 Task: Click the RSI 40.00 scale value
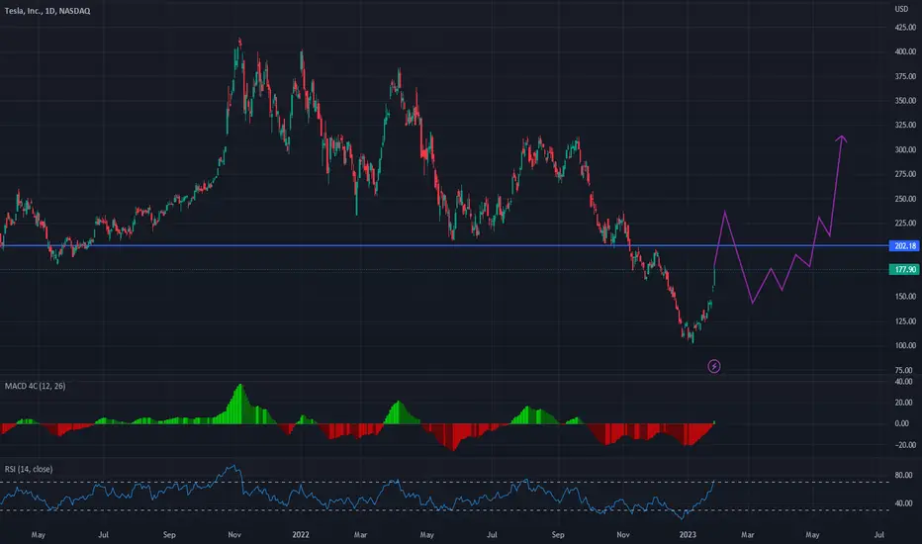904,503
